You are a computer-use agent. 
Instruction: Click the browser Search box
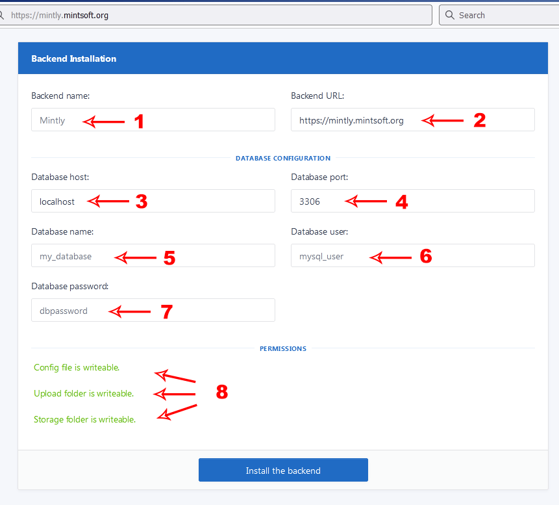pyautogui.click(x=499, y=15)
